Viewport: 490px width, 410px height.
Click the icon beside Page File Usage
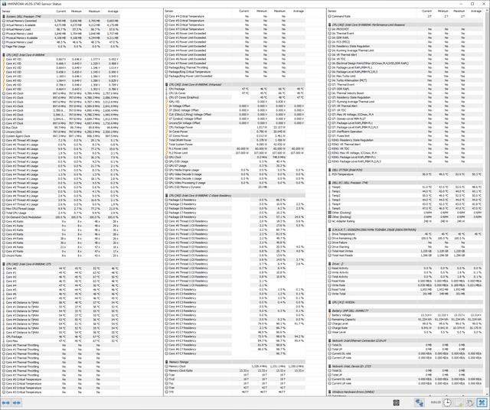pyautogui.click(x=4, y=46)
